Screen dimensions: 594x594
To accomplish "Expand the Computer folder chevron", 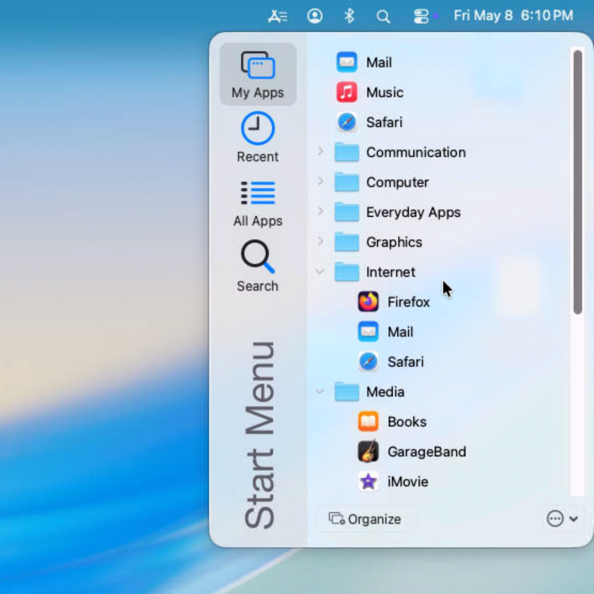I will (x=321, y=181).
